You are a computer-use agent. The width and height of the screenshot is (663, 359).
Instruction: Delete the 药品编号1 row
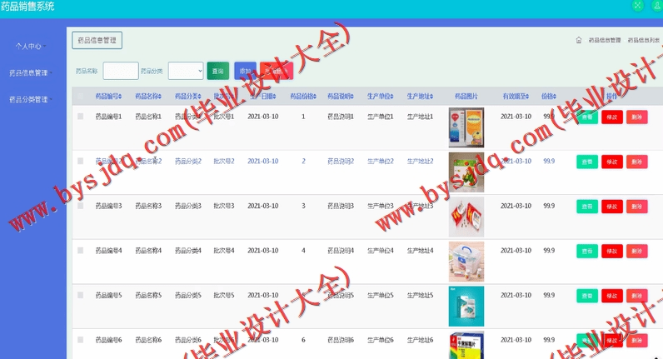click(637, 117)
